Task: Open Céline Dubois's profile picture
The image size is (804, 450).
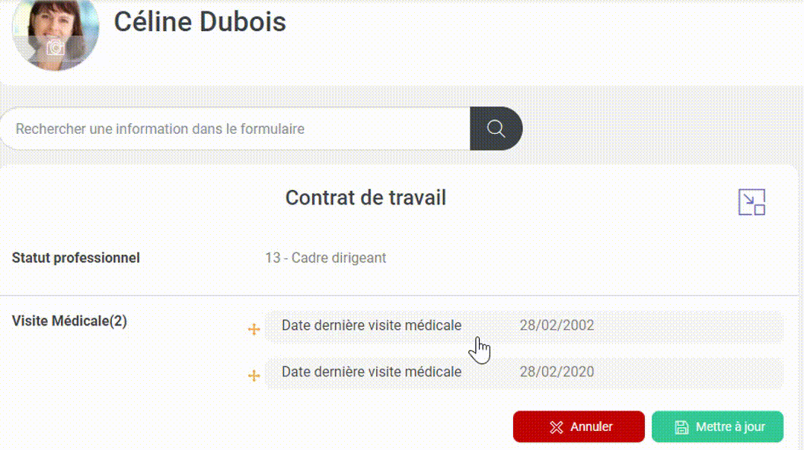Action: [x=56, y=33]
